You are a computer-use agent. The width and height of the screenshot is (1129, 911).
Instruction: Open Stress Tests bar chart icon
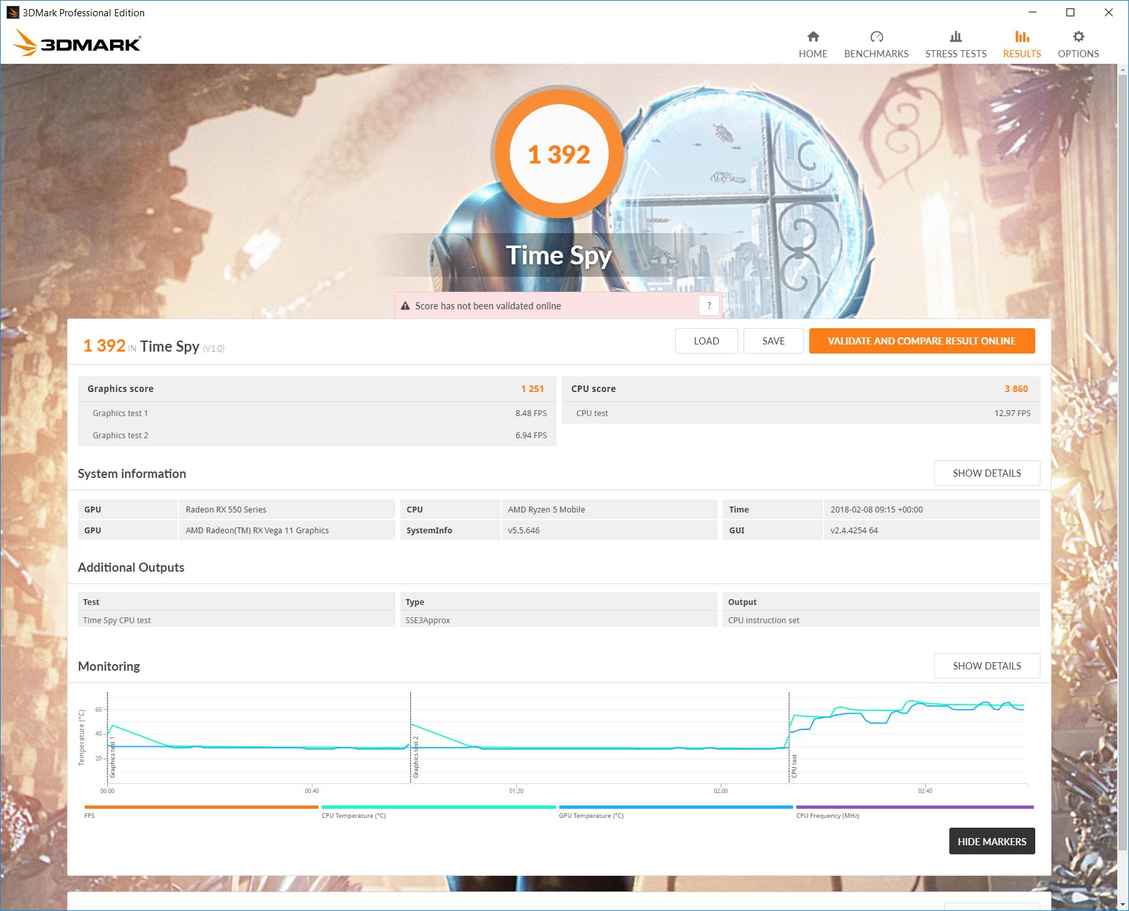click(955, 36)
